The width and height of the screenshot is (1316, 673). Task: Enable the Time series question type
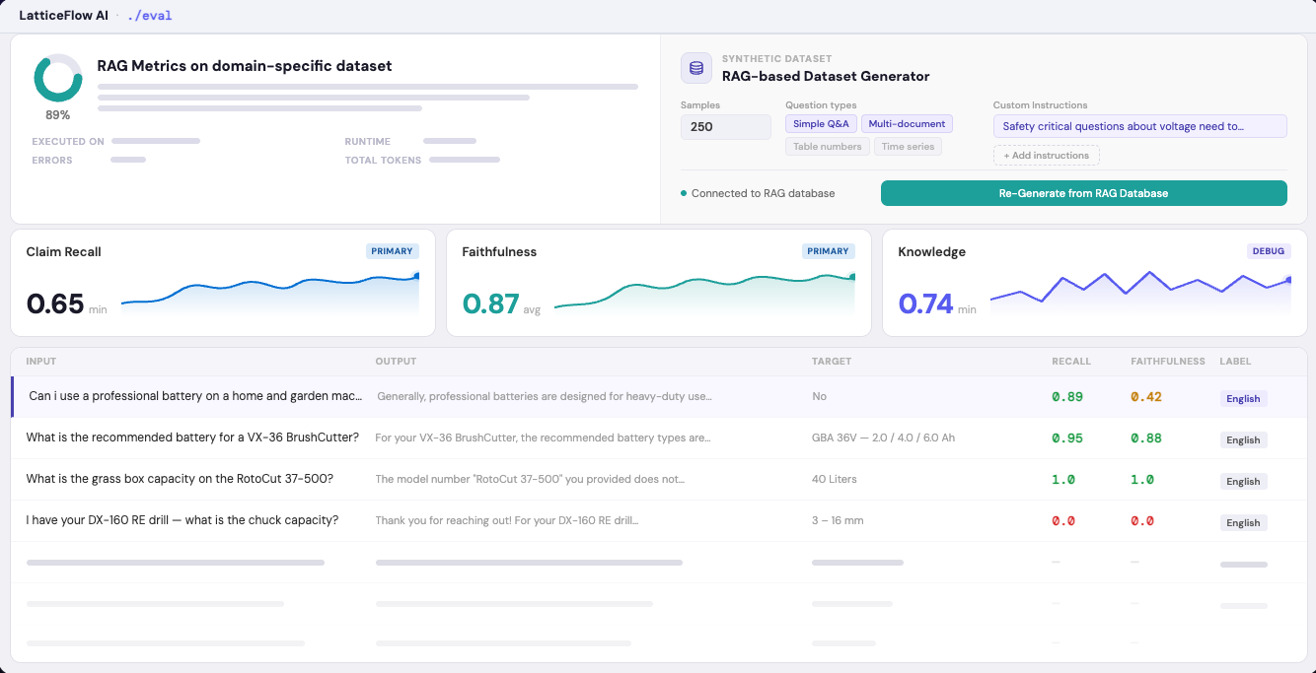tap(908, 147)
